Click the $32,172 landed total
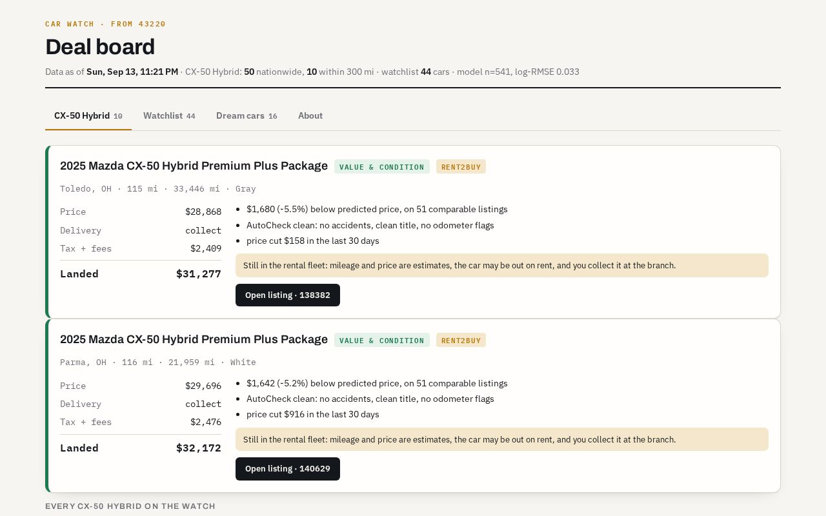 (199, 448)
